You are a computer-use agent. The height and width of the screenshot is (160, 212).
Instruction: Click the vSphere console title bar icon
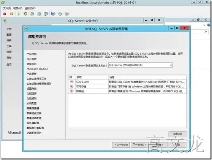(3, 2)
